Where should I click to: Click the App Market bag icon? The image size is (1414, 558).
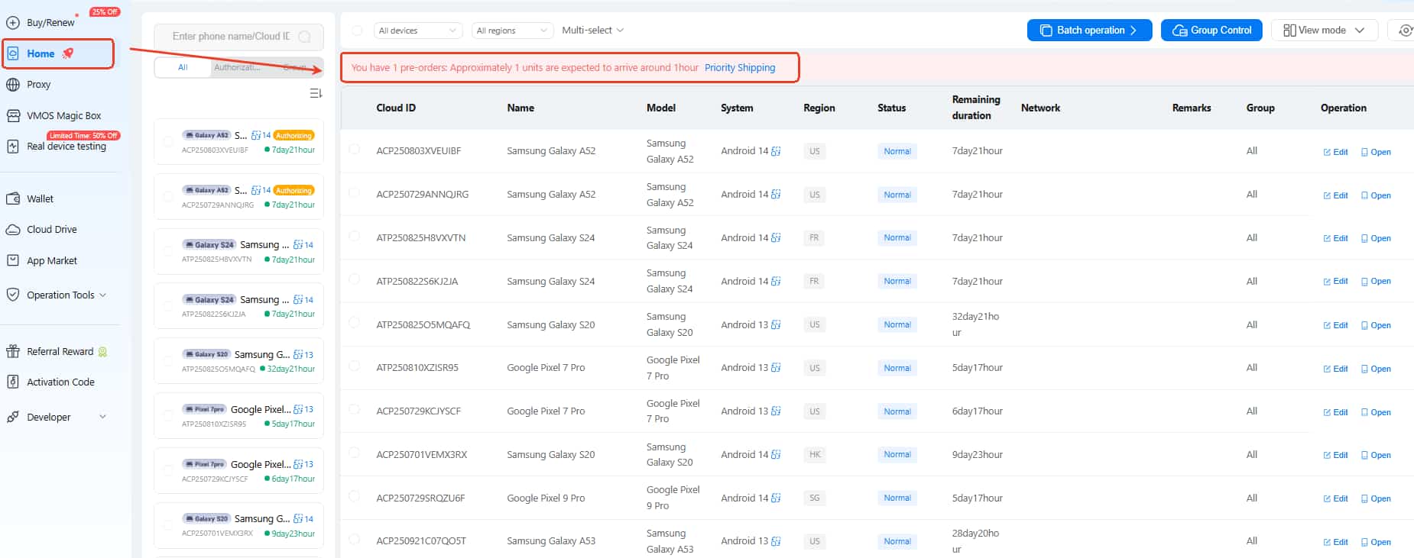point(13,260)
